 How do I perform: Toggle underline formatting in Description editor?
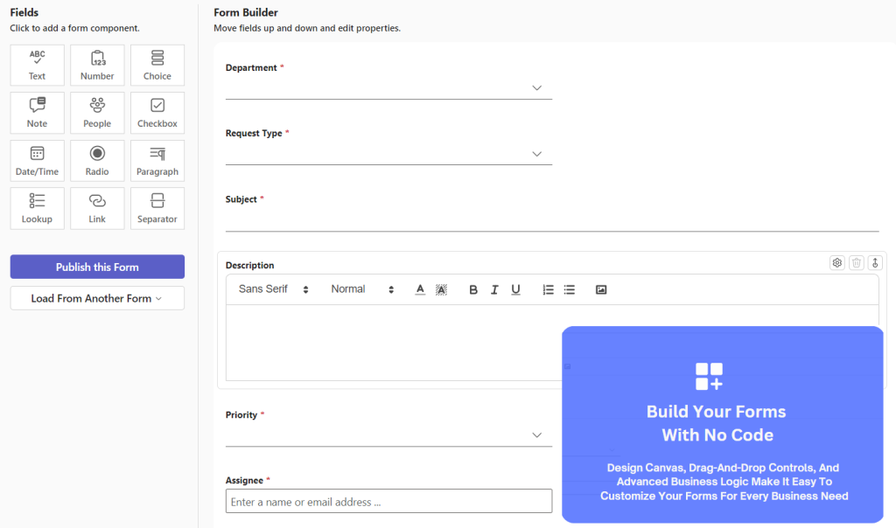pos(515,289)
